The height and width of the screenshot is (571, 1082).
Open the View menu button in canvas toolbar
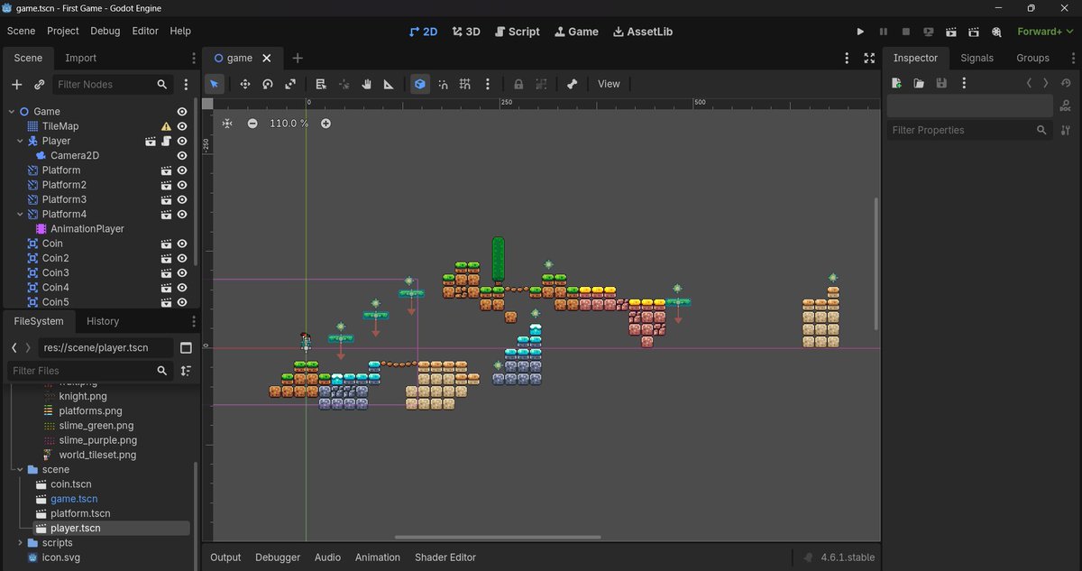(x=609, y=84)
